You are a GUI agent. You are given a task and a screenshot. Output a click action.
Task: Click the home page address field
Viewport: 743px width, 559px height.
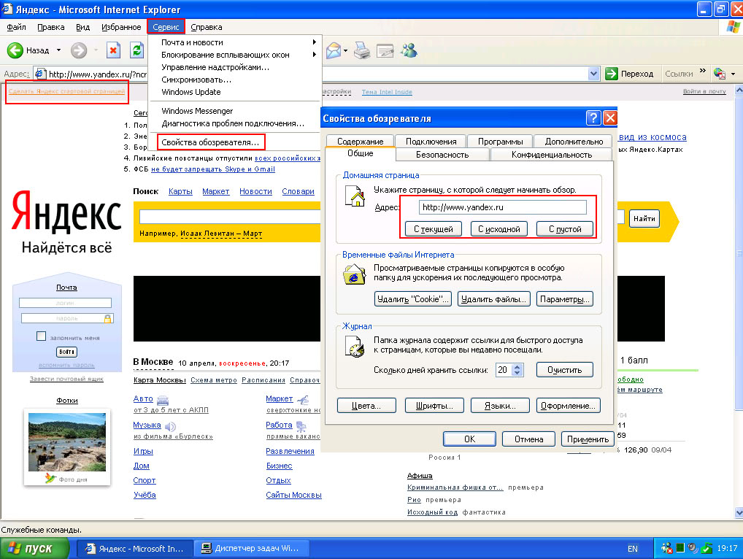click(503, 207)
